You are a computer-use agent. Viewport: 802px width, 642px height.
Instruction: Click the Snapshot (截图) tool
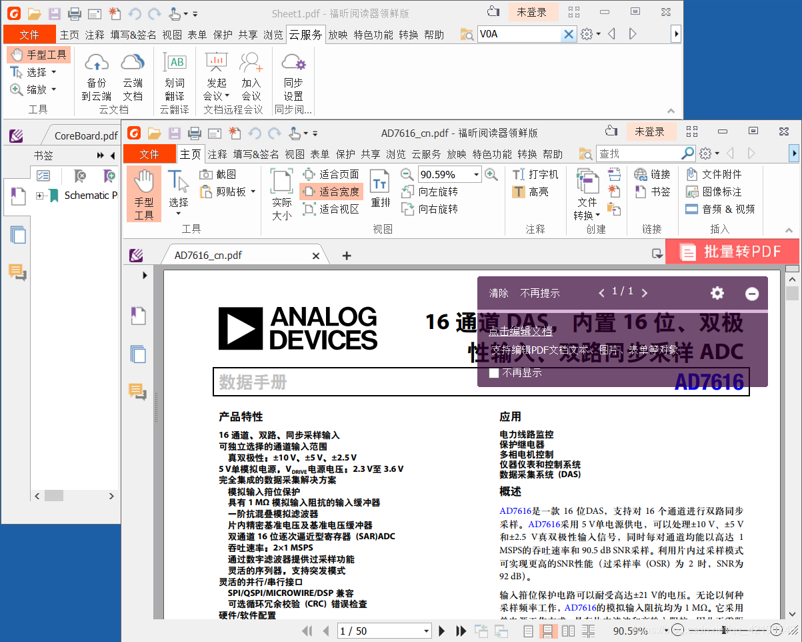(x=218, y=174)
